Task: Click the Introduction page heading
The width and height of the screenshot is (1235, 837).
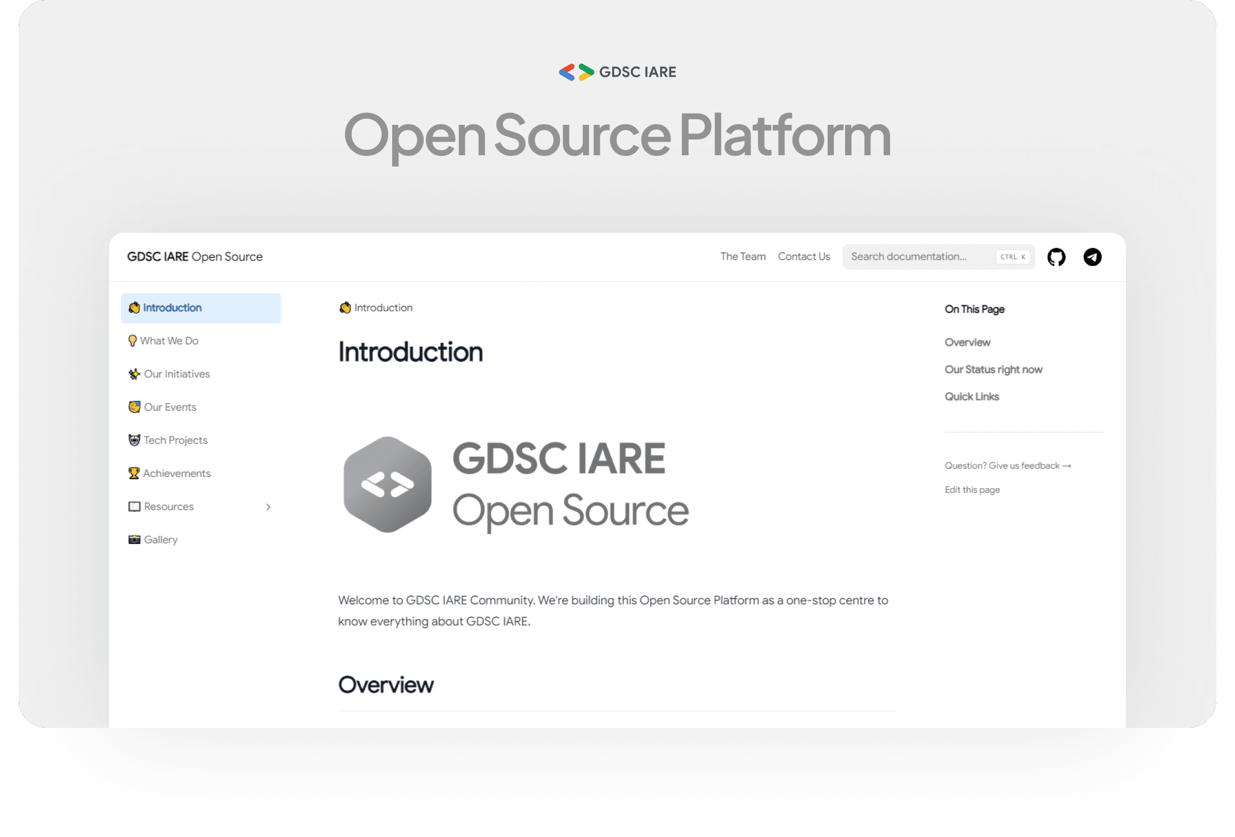Action: [410, 352]
